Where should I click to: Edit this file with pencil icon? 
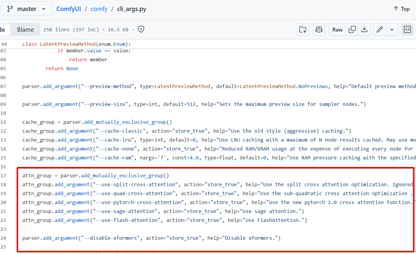[x=379, y=29]
